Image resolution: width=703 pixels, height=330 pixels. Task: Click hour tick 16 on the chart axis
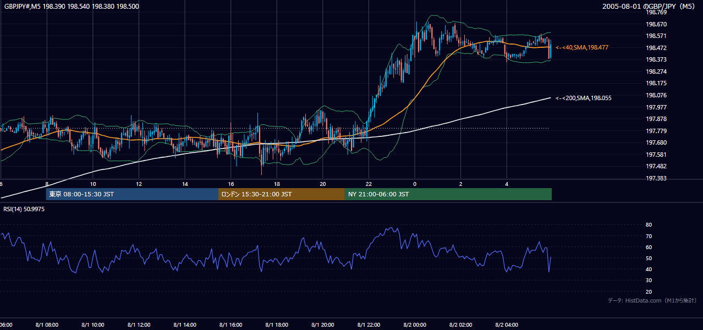pyautogui.click(x=231, y=184)
